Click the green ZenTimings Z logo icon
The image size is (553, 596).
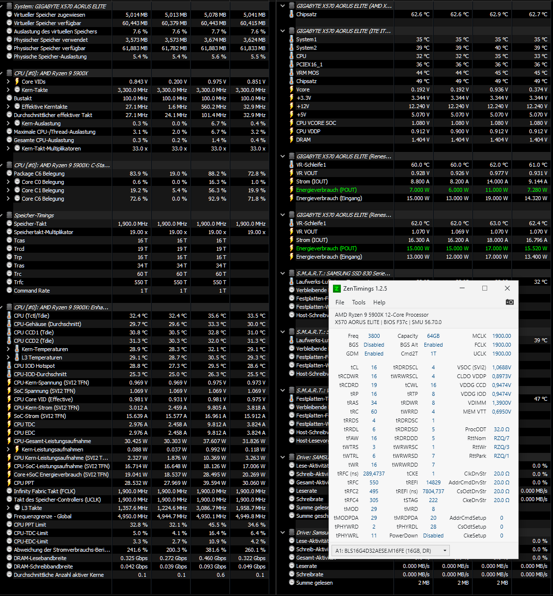(337, 289)
